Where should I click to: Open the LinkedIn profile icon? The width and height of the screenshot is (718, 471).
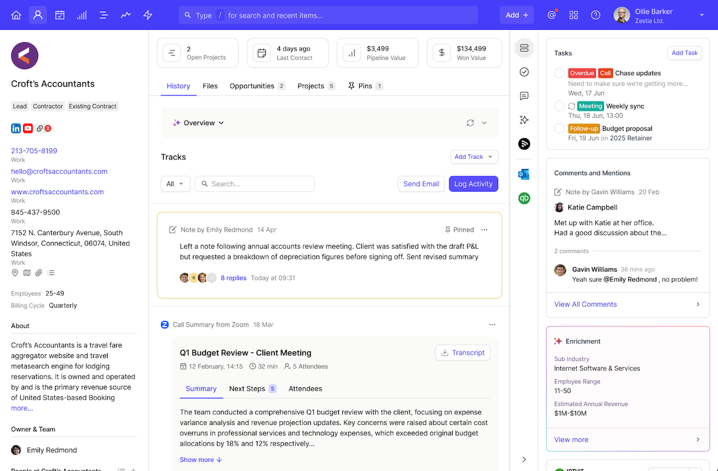(16, 128)
